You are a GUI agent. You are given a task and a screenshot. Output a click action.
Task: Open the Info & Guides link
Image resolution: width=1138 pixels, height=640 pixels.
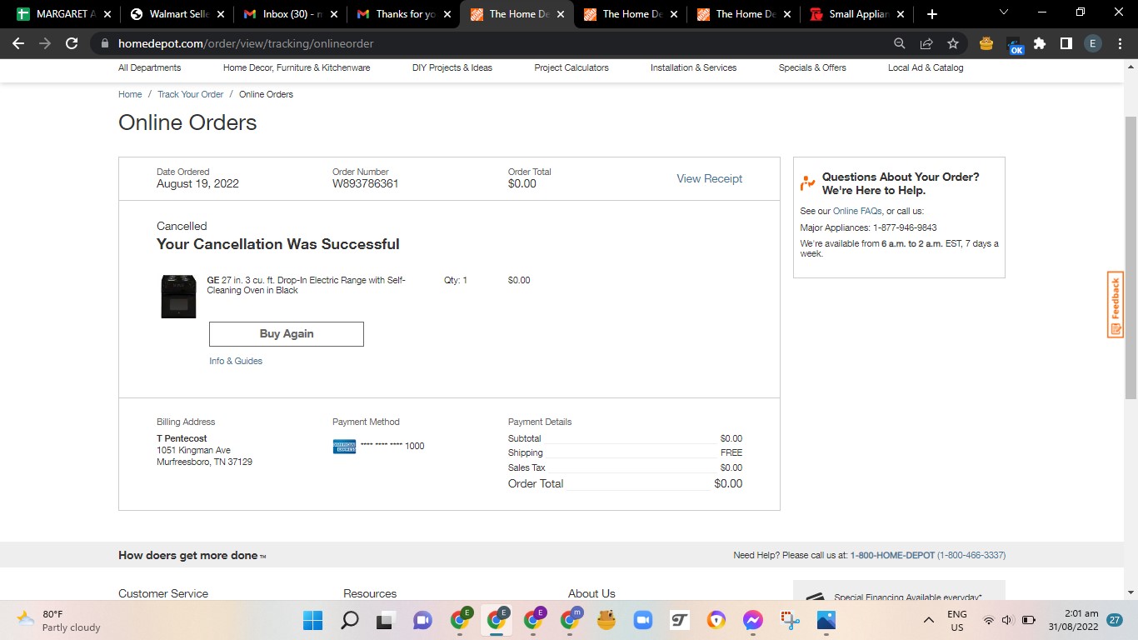[x=236, y=361]
